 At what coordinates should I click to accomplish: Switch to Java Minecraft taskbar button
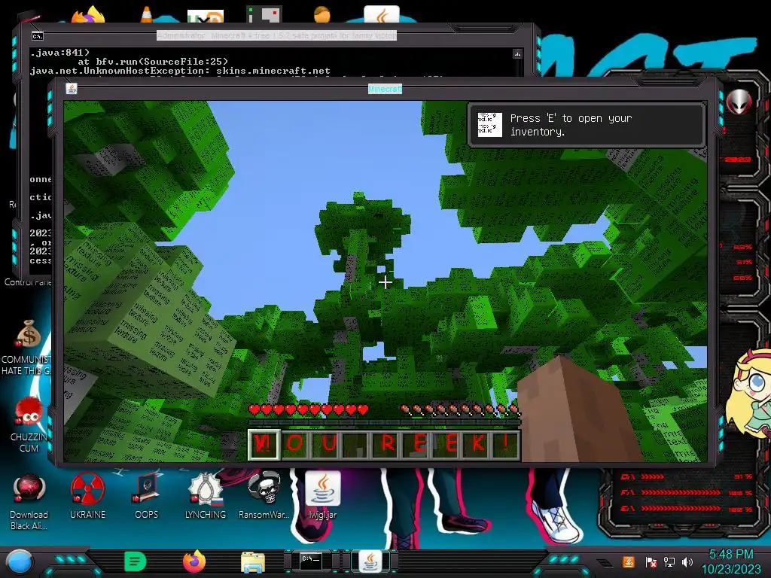coord(370,561)
